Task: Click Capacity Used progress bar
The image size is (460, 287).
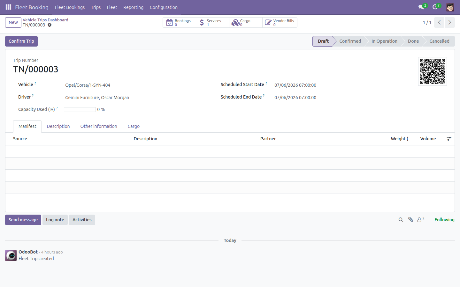Action: [80, 109]
